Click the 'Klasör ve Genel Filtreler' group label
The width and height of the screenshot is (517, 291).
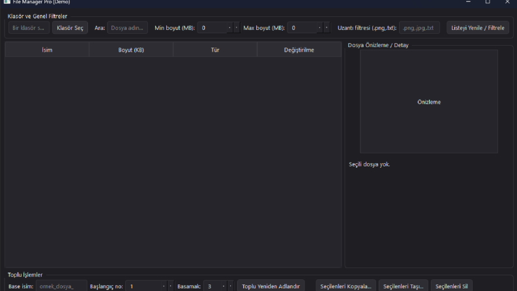pyautogui.click(x=37, y=16)
